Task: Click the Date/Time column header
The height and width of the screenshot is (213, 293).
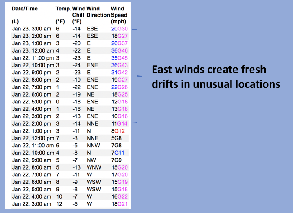Action: pos(24,9)
